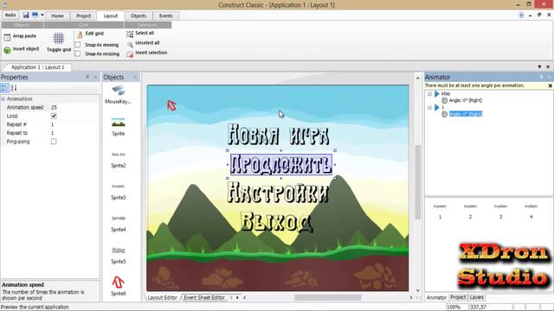Click the Invert selection icon
This screenshot has width=554, height=311.
130,54
